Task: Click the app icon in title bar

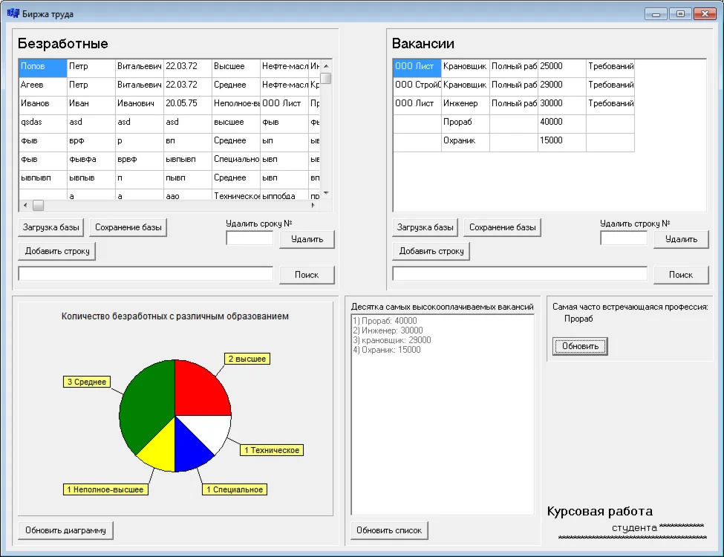Action: [13, 13]
